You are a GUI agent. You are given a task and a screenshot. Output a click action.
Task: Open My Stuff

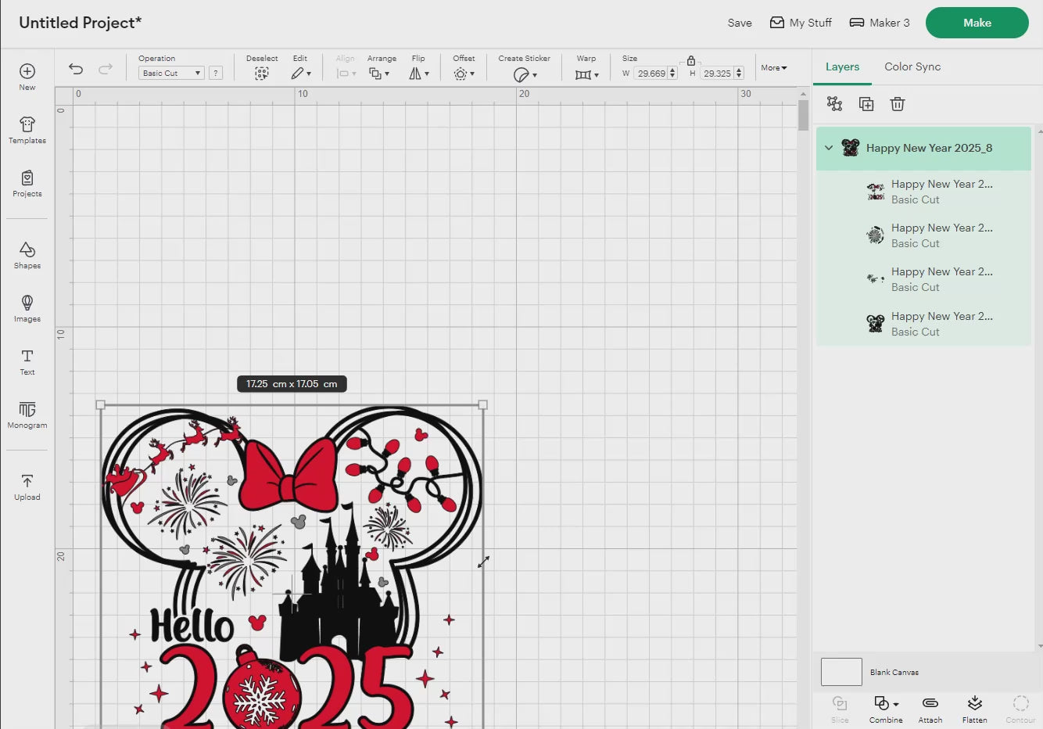coord(801,23)
